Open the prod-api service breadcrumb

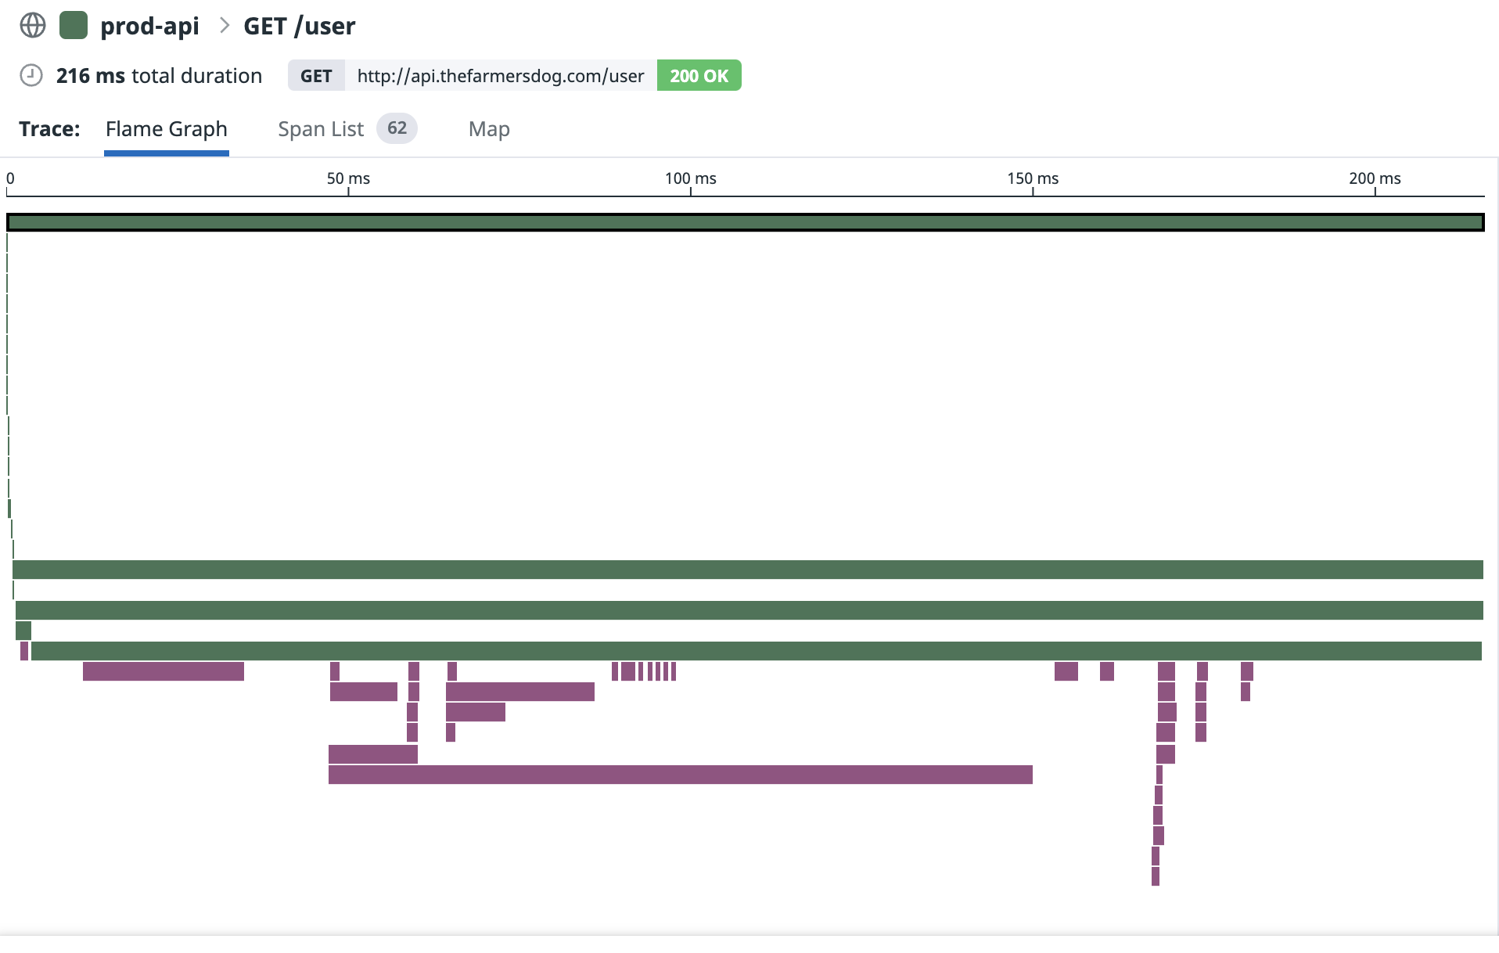coord(149,26)
